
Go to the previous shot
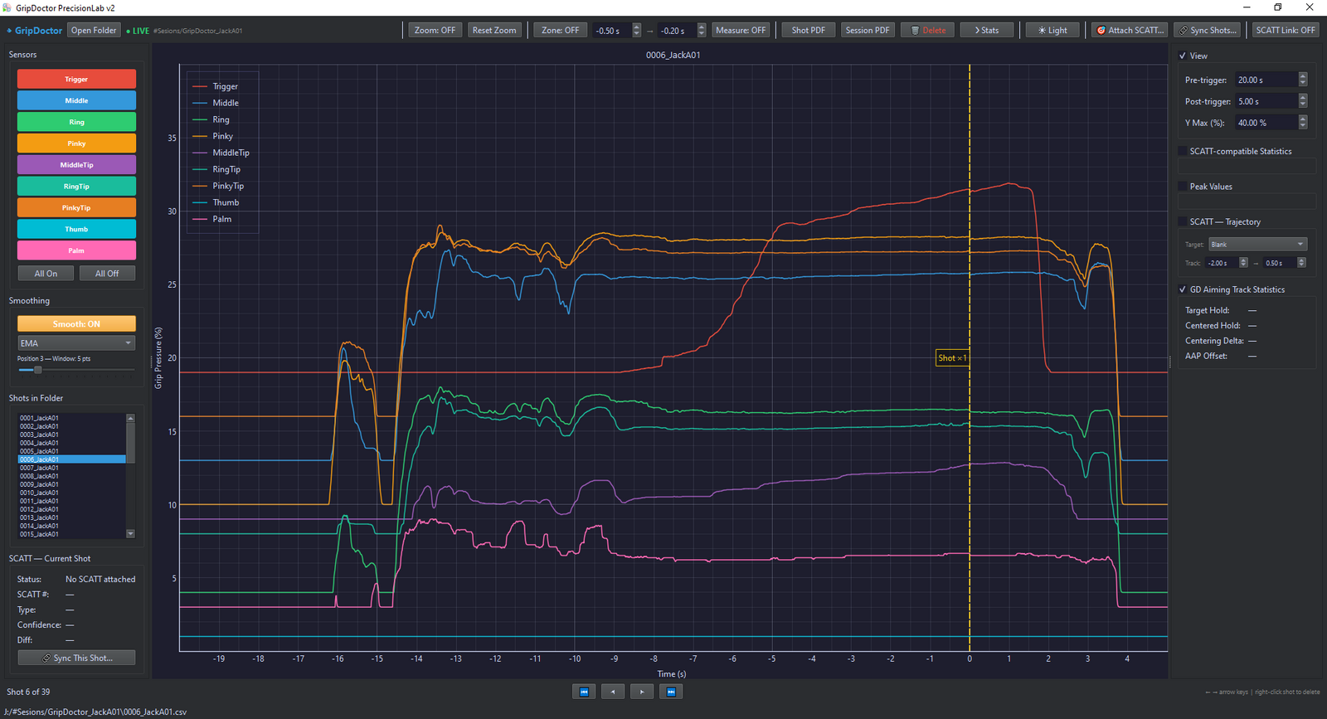613,692
